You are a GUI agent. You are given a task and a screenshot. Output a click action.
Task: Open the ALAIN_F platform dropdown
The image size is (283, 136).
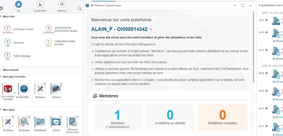tap(151, 29)
